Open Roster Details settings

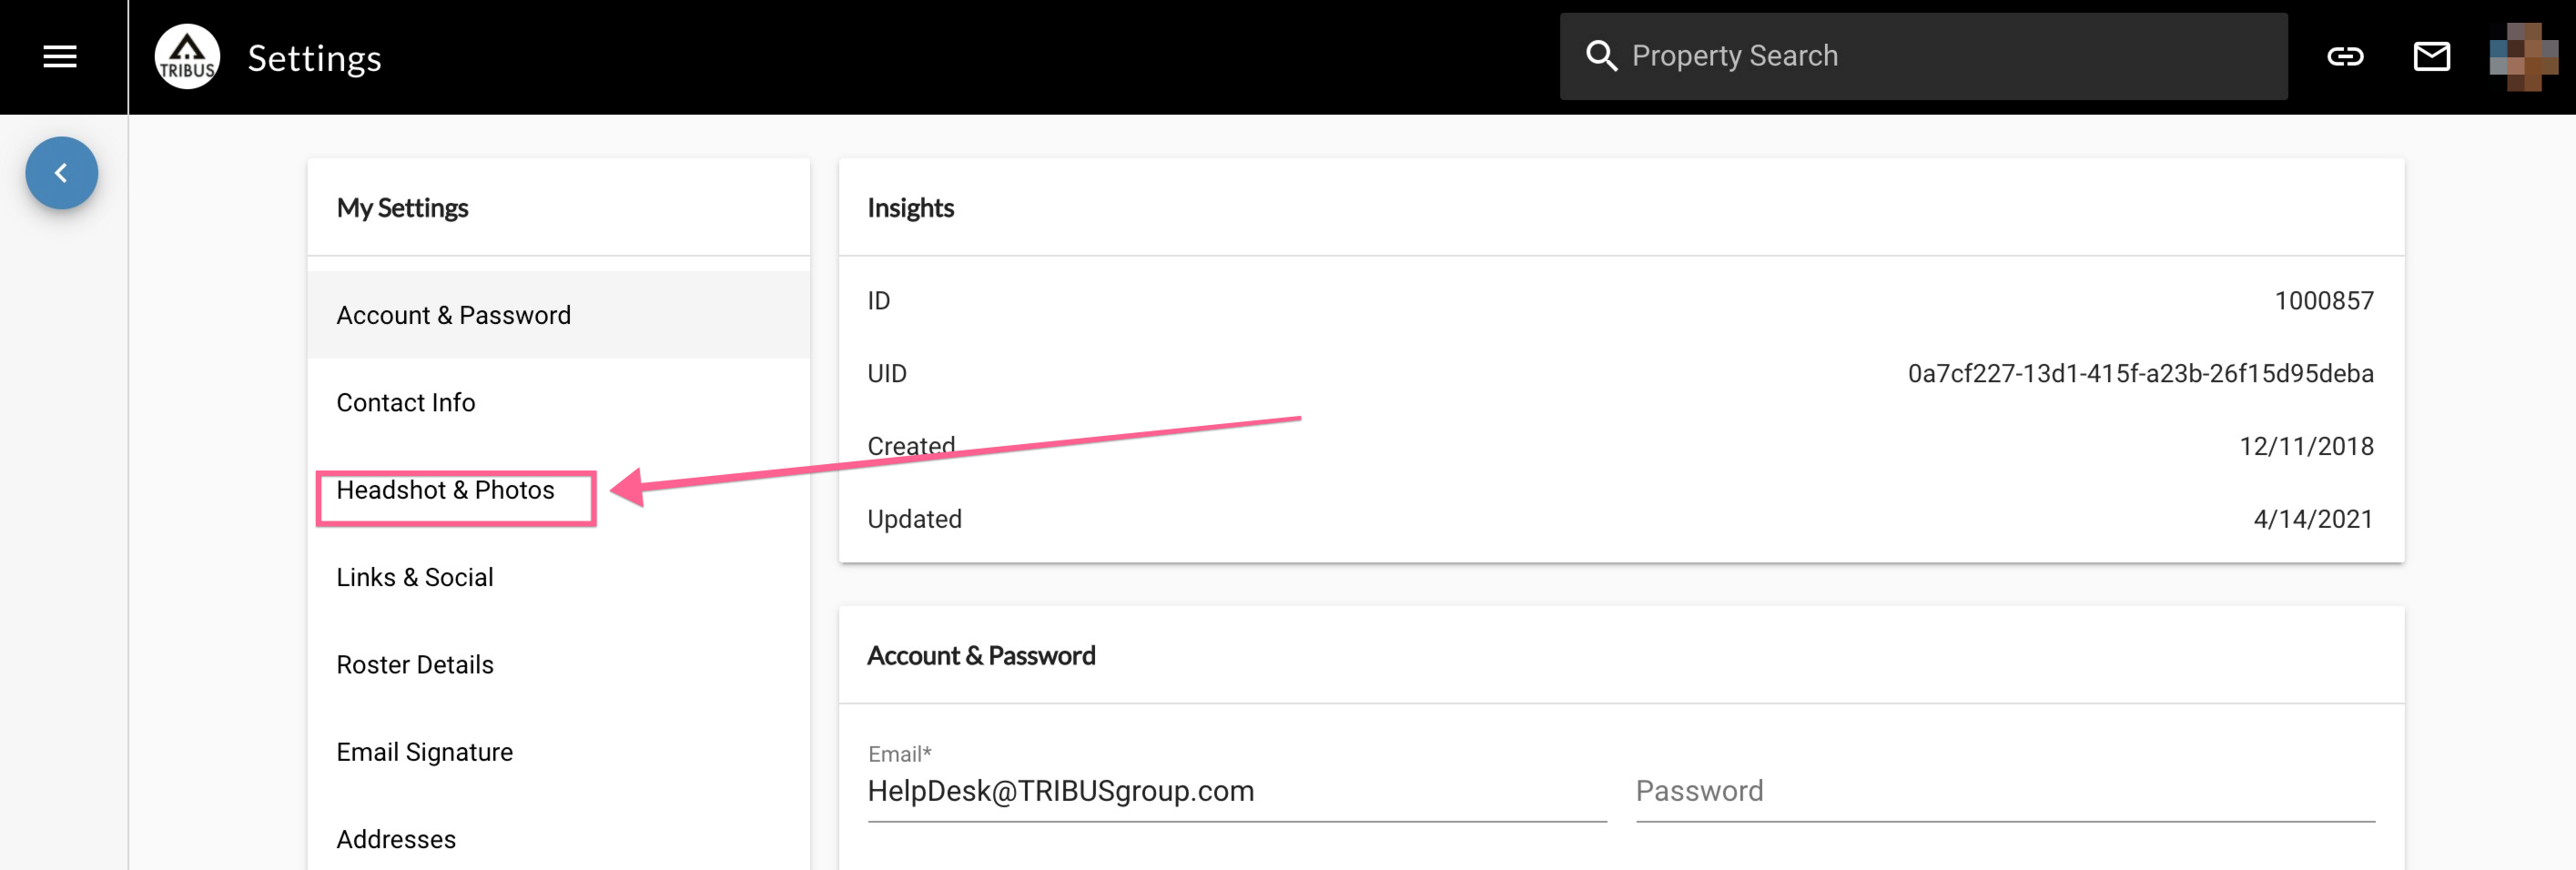tap(558, 665)
